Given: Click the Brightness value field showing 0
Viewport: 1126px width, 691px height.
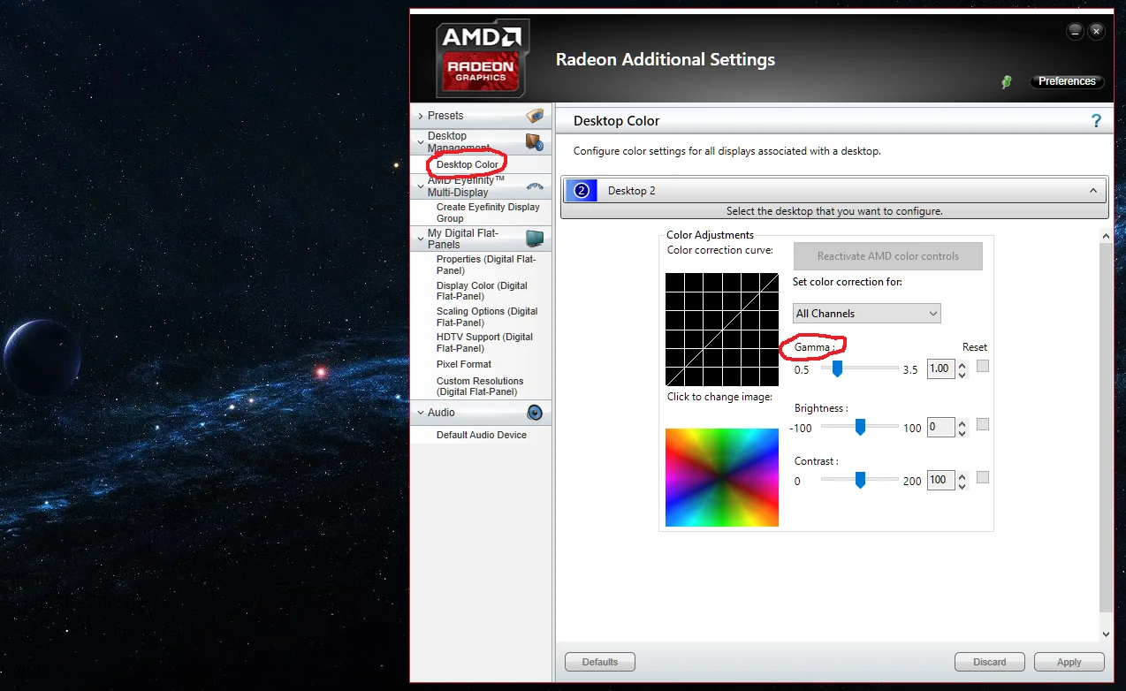Looking at the screenshot, I should point(940,428).
